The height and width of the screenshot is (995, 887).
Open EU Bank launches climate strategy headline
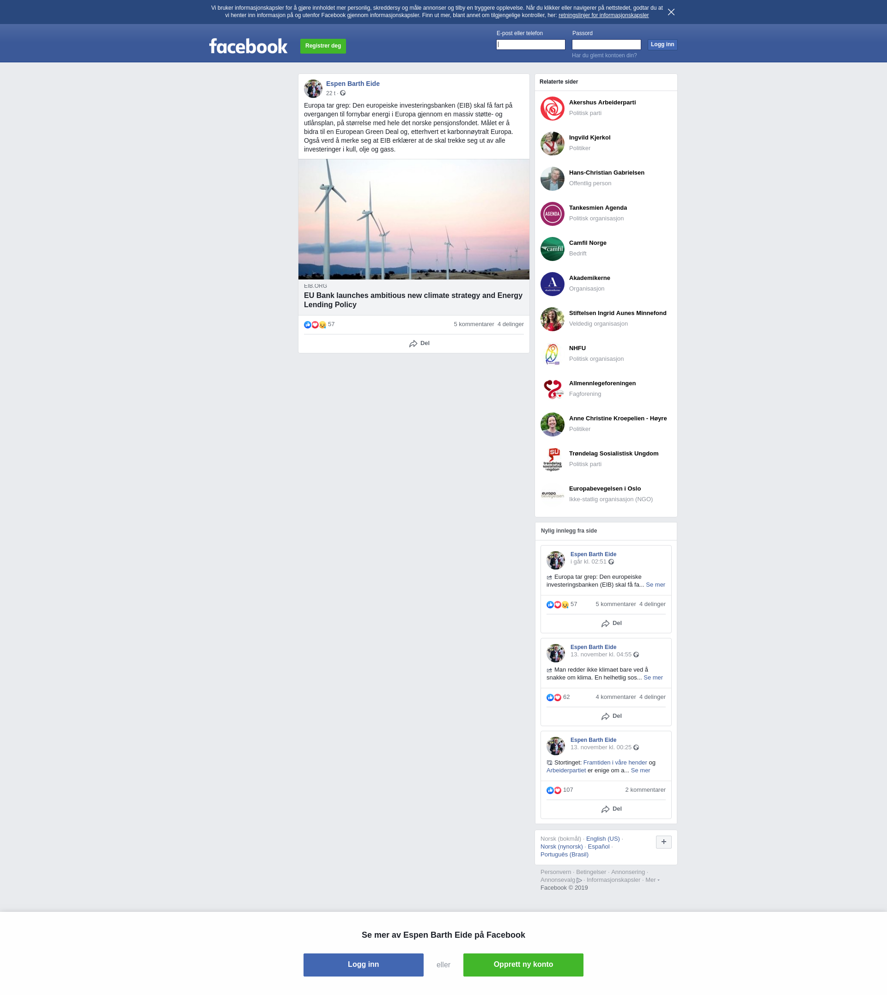pos(413,300)
